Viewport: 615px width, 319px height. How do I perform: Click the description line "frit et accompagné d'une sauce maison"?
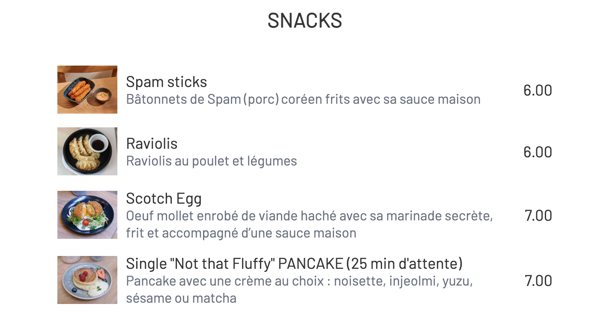[241, 233]
